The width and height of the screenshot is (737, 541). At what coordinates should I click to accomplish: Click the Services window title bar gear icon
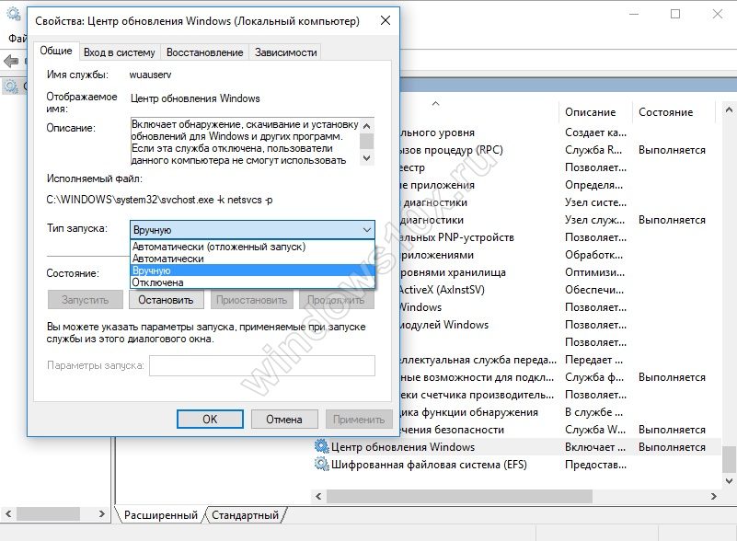tap(13, 13)
